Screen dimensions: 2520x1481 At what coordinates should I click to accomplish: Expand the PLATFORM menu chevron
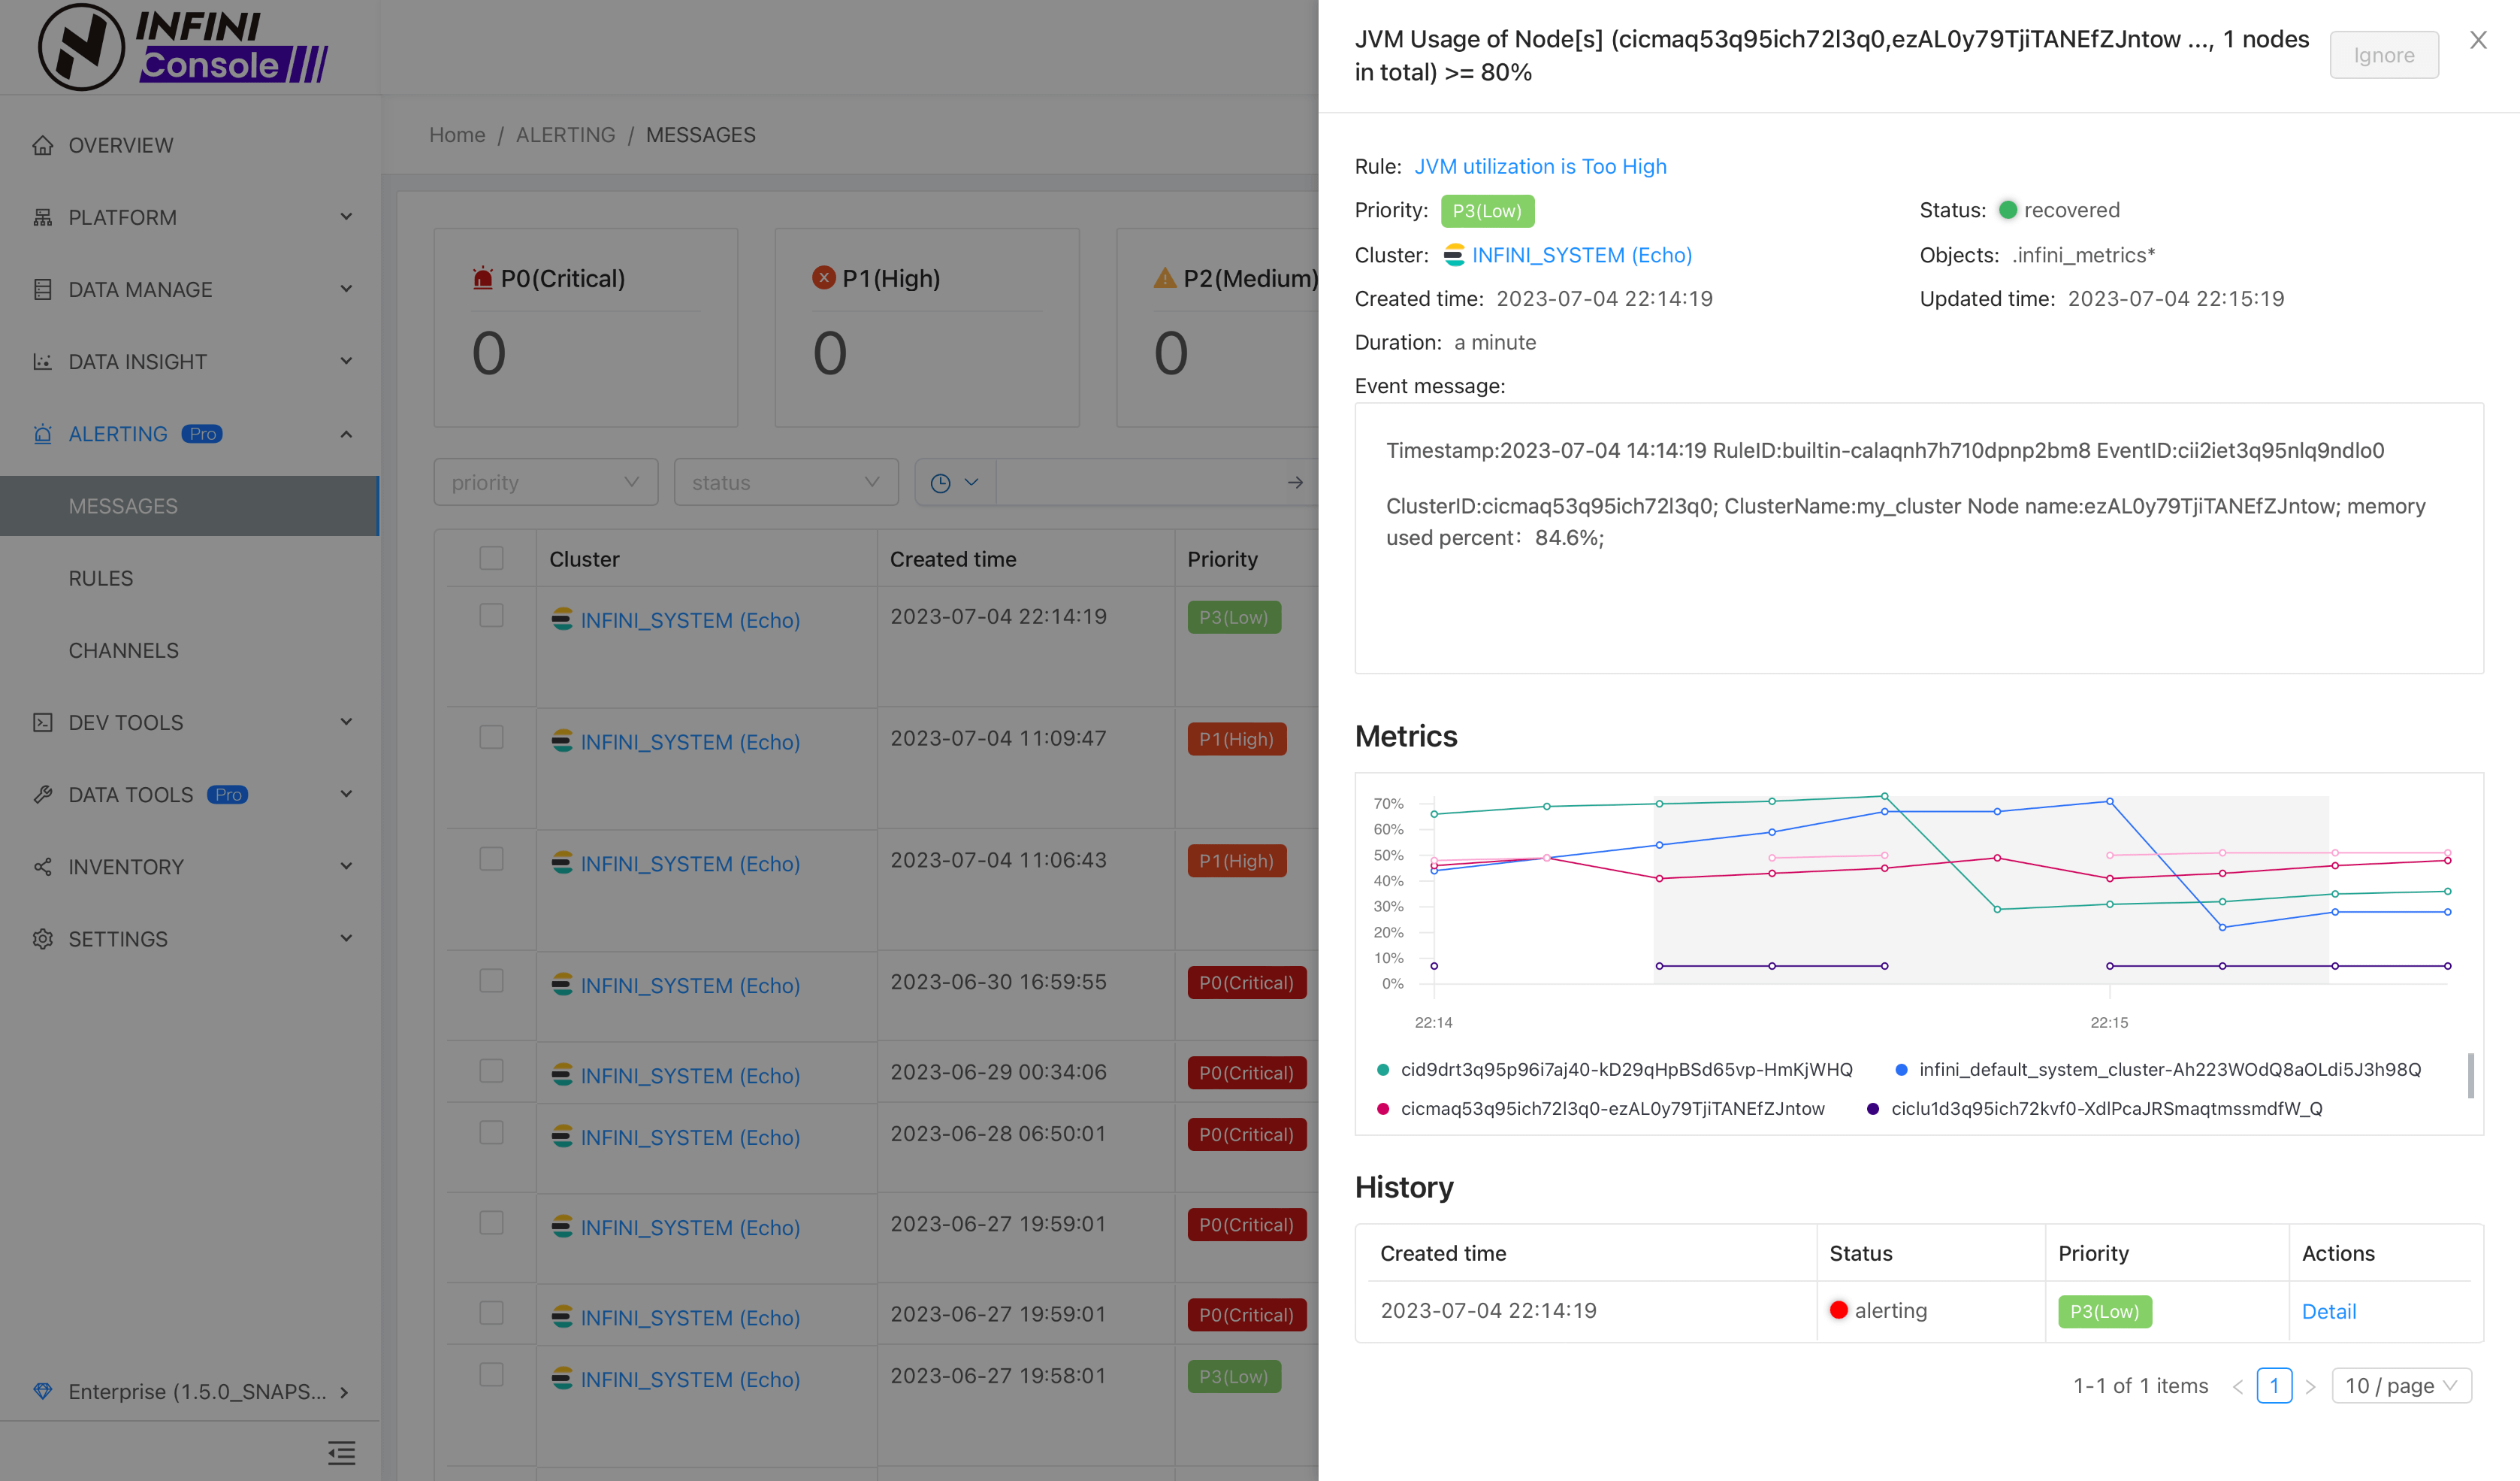click(346, 217)
